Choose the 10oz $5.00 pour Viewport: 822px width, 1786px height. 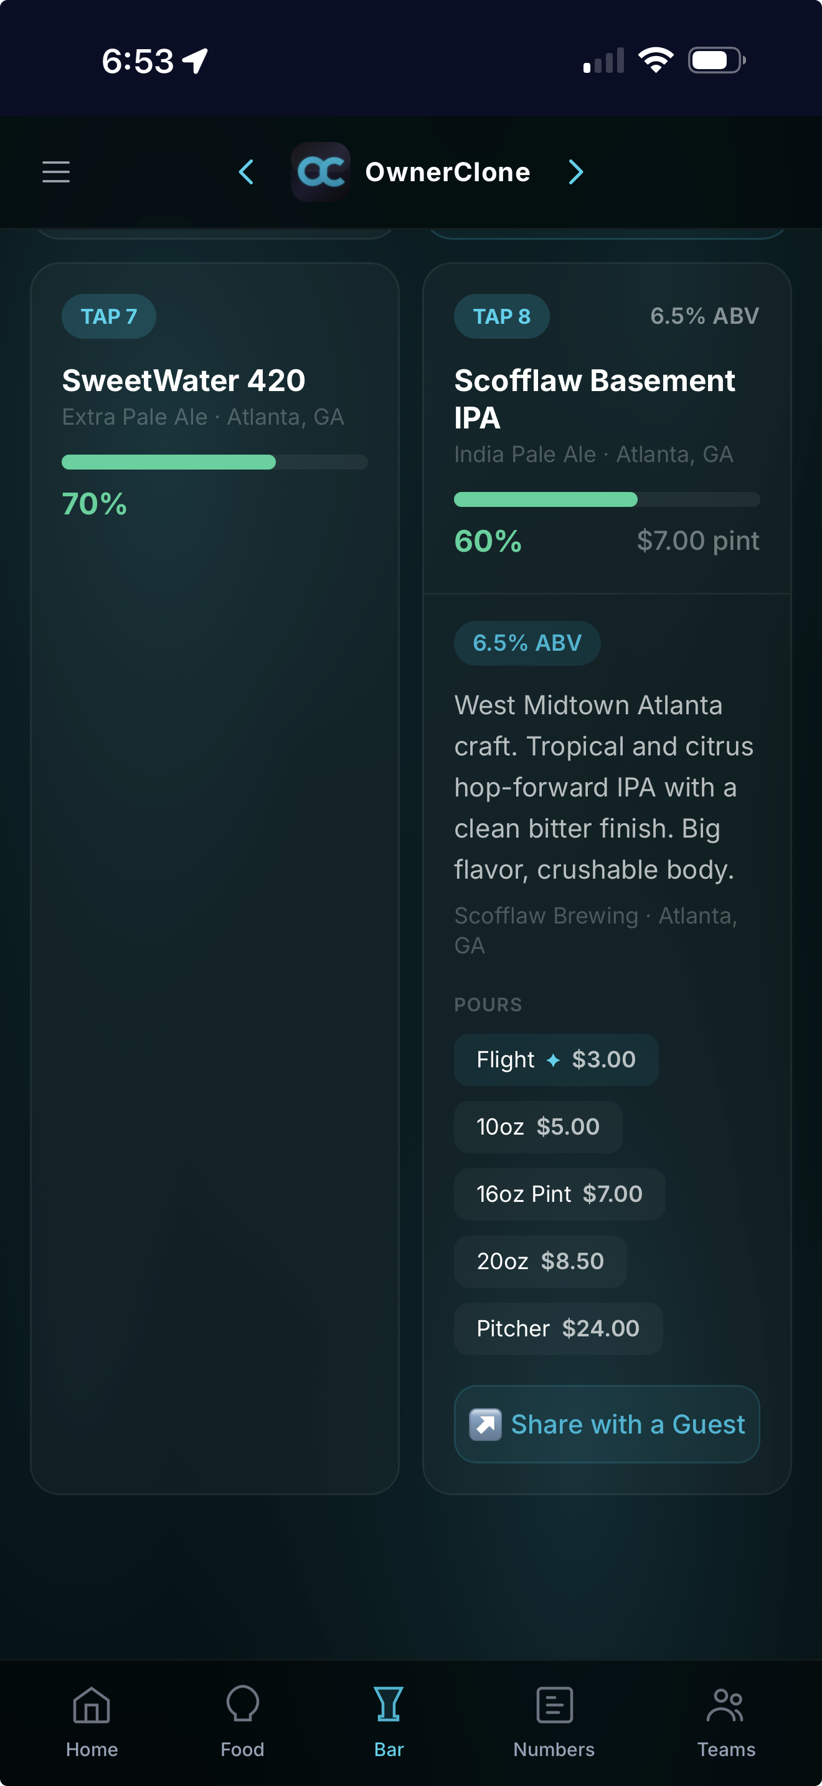pyautogui.click(x=538, y=1127)
